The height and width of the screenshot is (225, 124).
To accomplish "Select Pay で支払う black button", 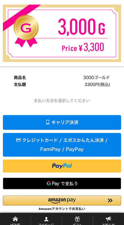I will click(62, 183).
